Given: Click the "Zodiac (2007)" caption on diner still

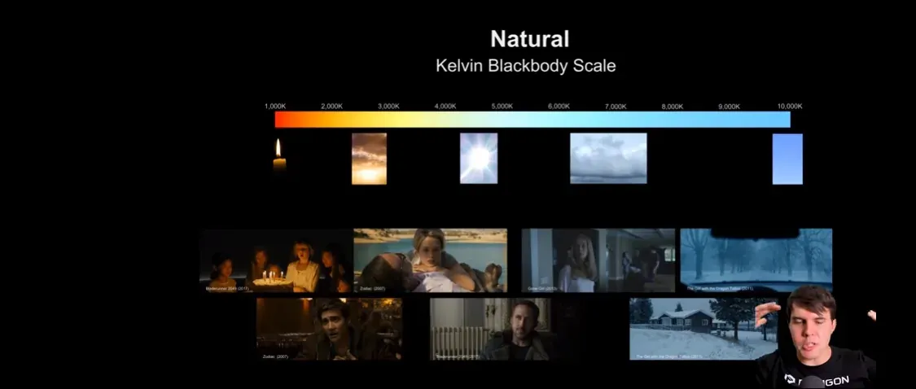Looking at the screenshot, I should point(275,356).
